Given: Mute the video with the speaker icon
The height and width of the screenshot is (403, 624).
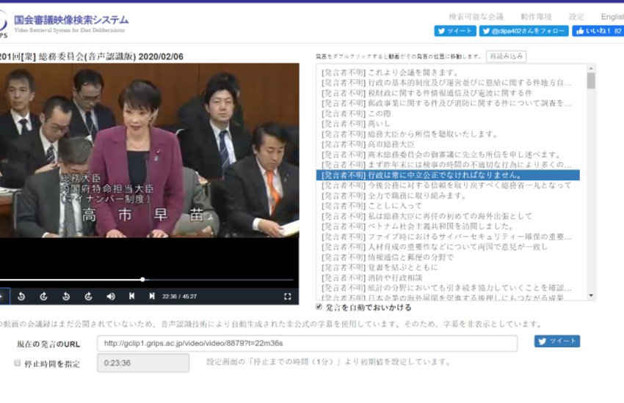Looking at the screenshot, I should click(x=111, y=296).
